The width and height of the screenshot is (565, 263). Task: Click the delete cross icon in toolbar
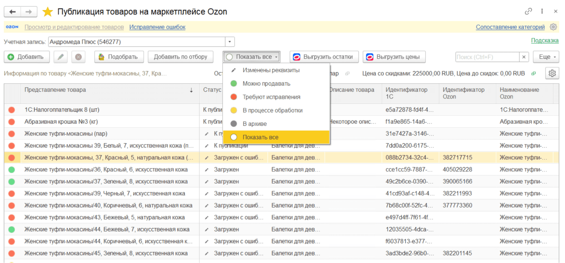78,57
